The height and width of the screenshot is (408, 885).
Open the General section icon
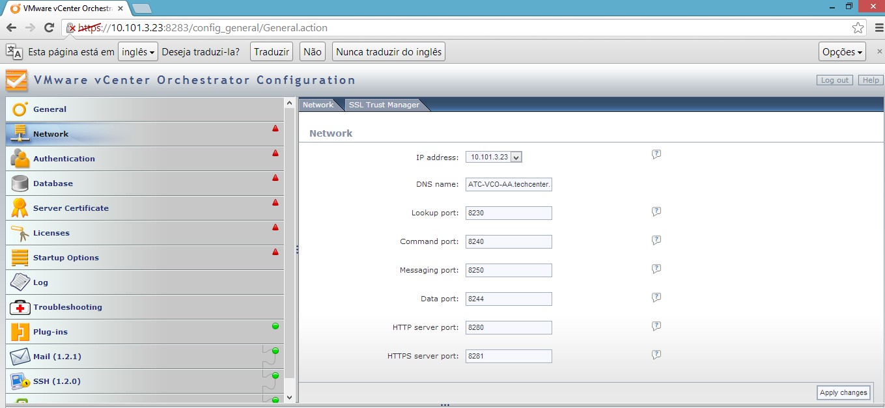(20, 109)
